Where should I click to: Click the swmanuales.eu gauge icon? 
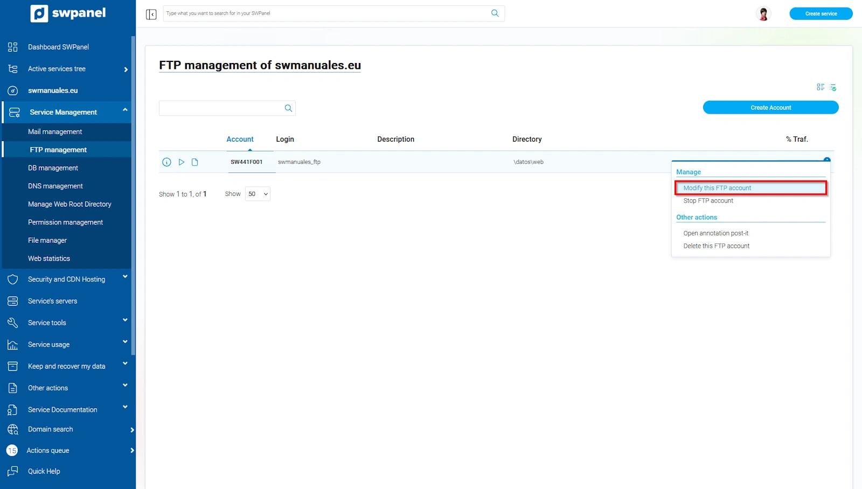point(13,90)
